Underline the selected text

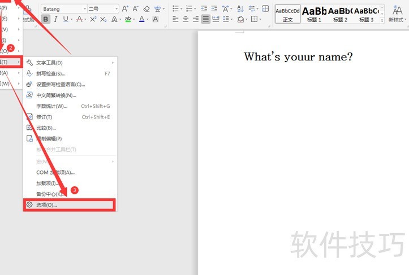coord(65,19)
